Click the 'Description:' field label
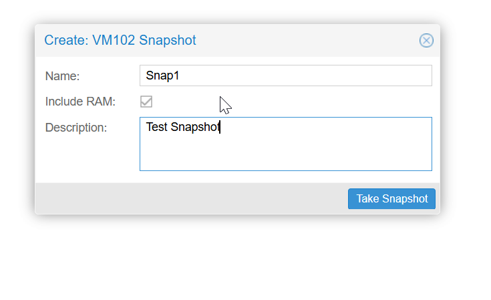This screenshot has height=300, width=491. pos(76,128)
